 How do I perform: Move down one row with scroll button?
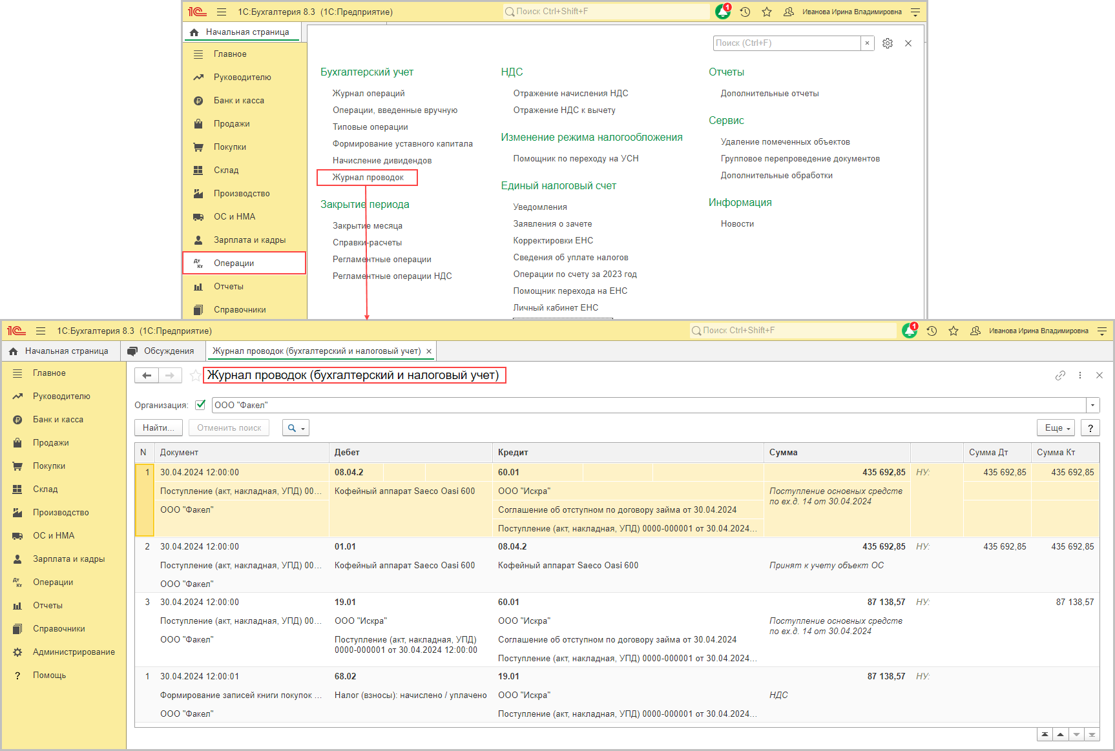click(1076, 735)
